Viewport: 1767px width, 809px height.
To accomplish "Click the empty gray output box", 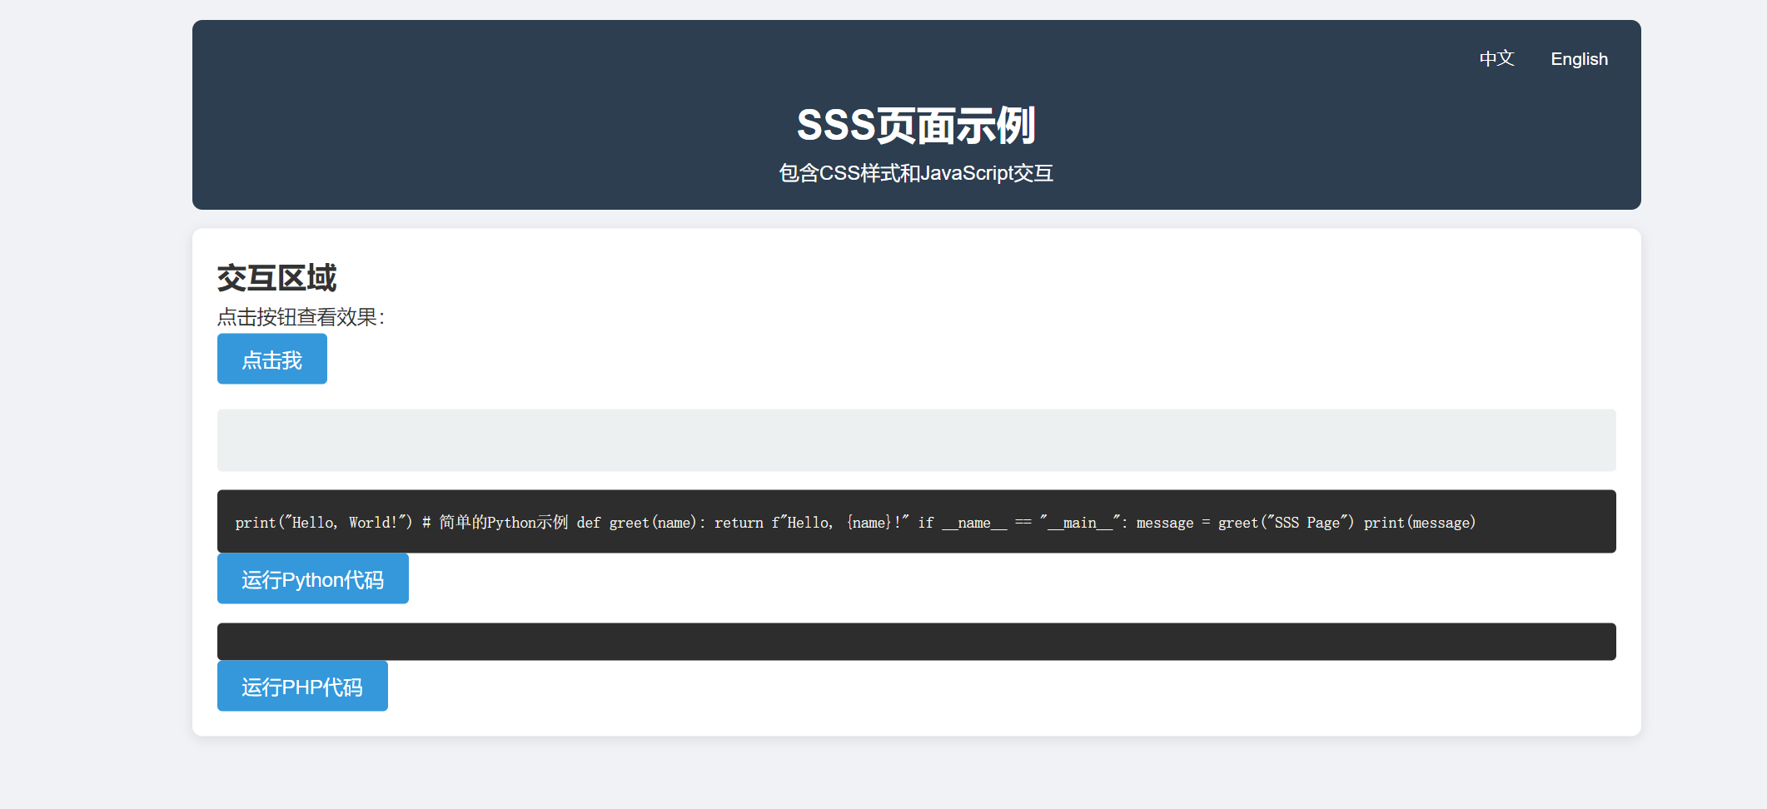I will click(916, 440).
